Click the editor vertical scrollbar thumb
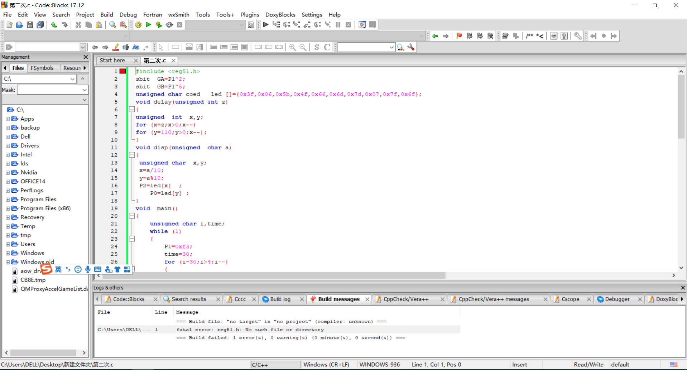This screenshot has height=370, width=687. (x=681, y=107)
